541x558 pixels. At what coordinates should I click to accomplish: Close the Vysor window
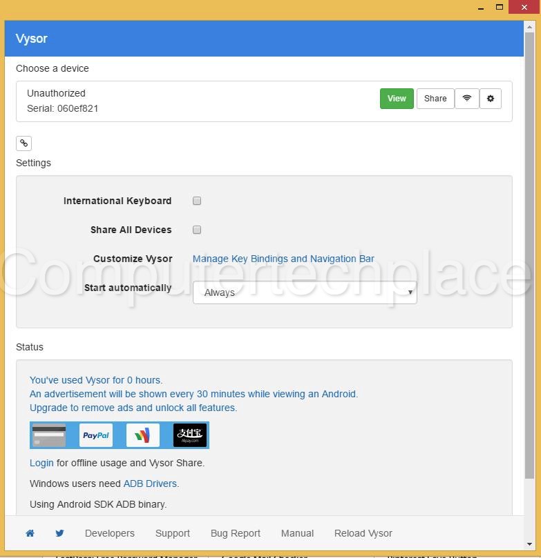click(x=524, y=7)
